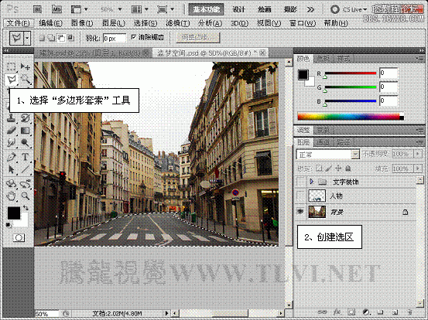Click the feather 羽化 input field
The height and width of the screenshot is (320, 428).
coord(114,38)
